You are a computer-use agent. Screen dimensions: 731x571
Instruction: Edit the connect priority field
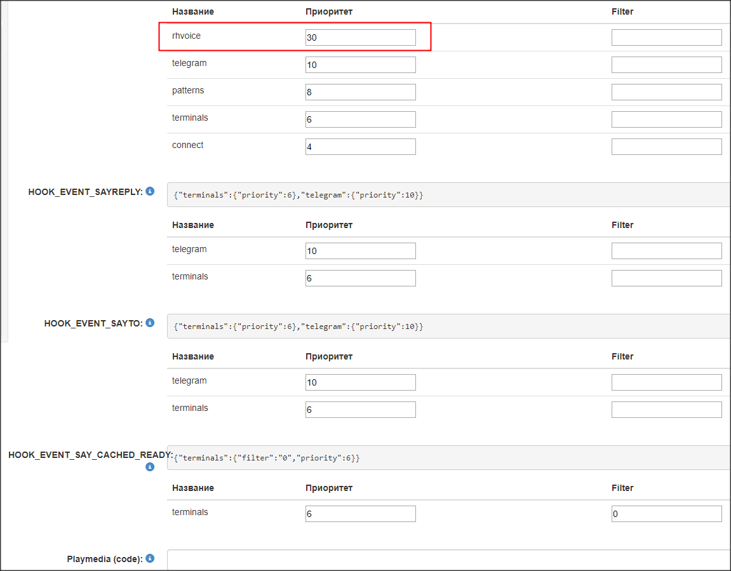(x=360, y=147)
